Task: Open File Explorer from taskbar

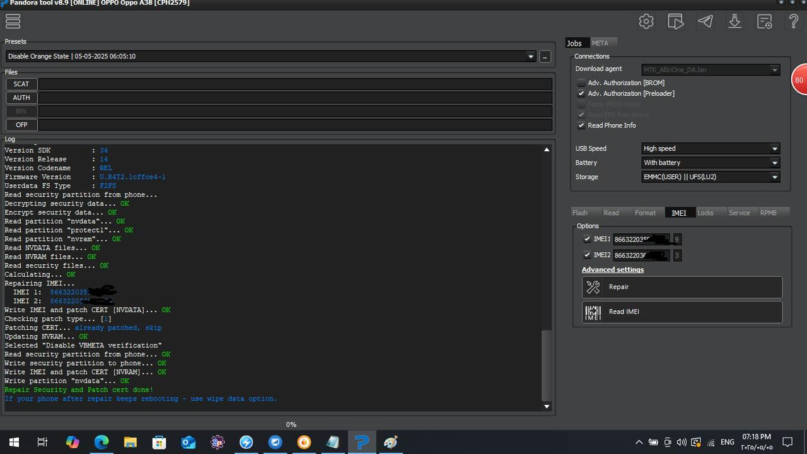Action: click(131, 442)
